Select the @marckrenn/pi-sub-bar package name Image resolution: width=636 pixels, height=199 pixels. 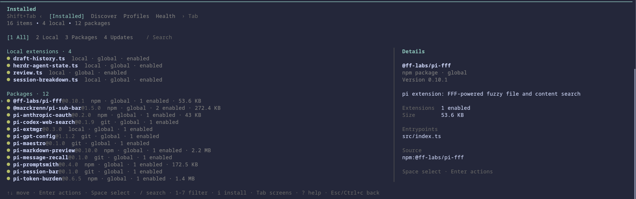click(x=47, y=108)
